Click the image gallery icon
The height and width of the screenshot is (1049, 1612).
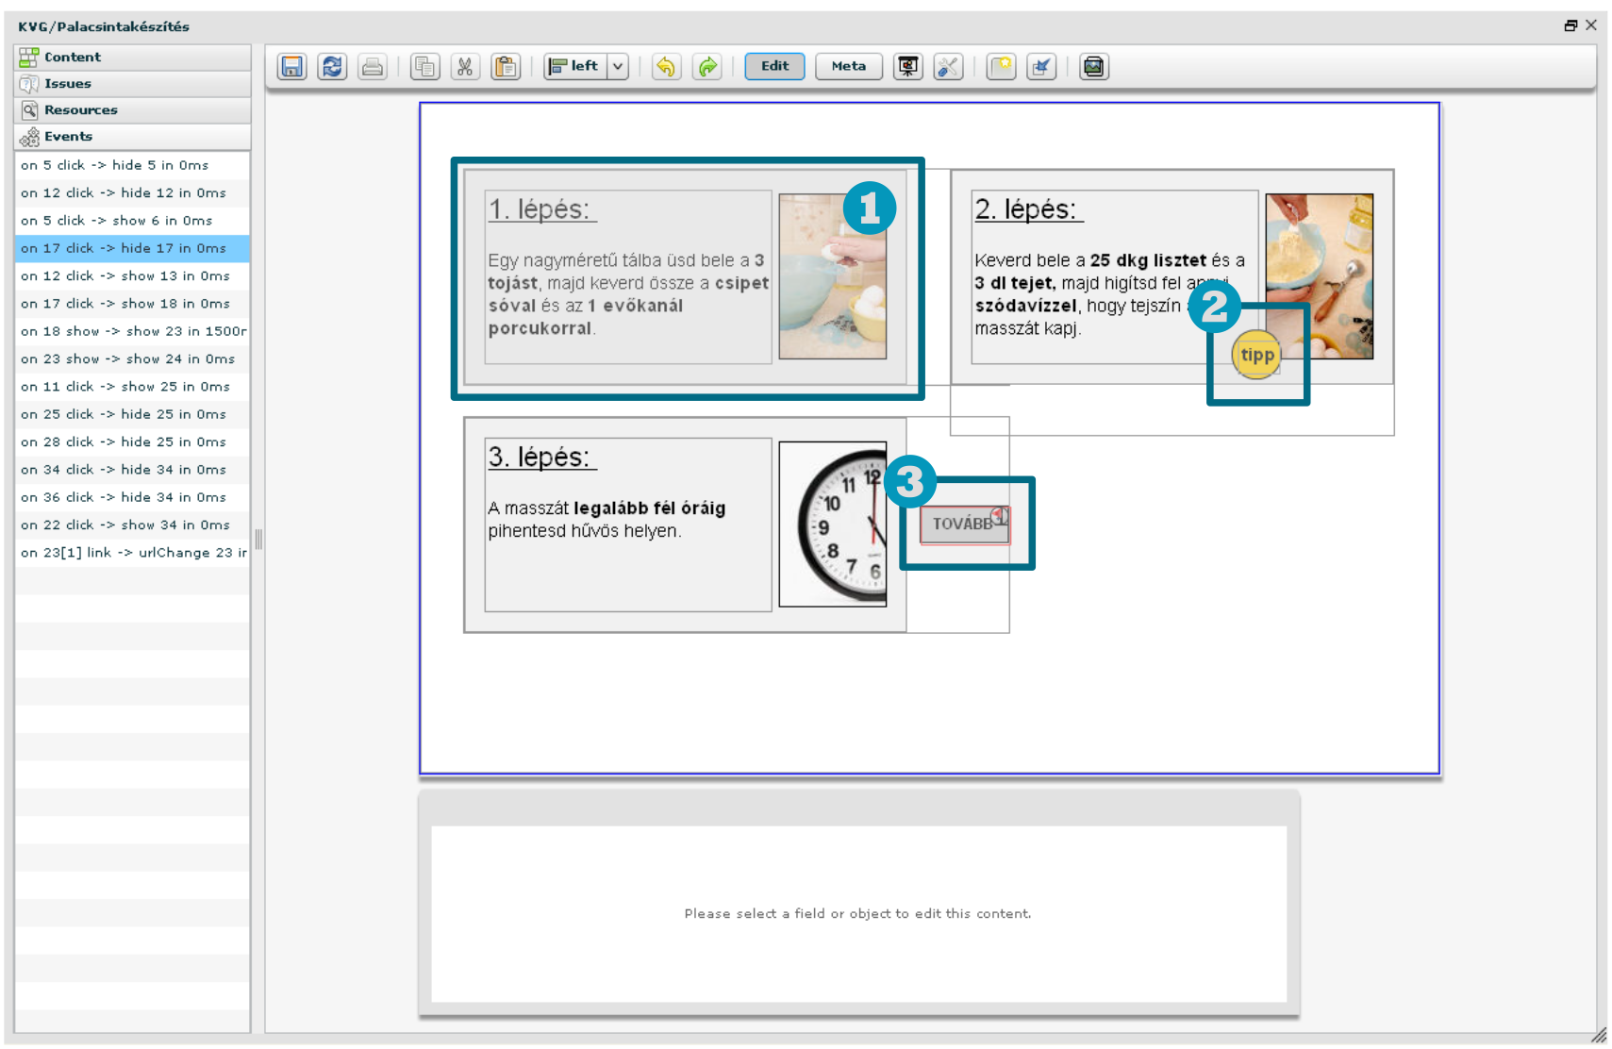1093,67
